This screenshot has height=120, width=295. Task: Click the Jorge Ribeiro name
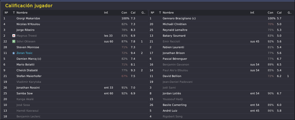(x=26, y=30)
